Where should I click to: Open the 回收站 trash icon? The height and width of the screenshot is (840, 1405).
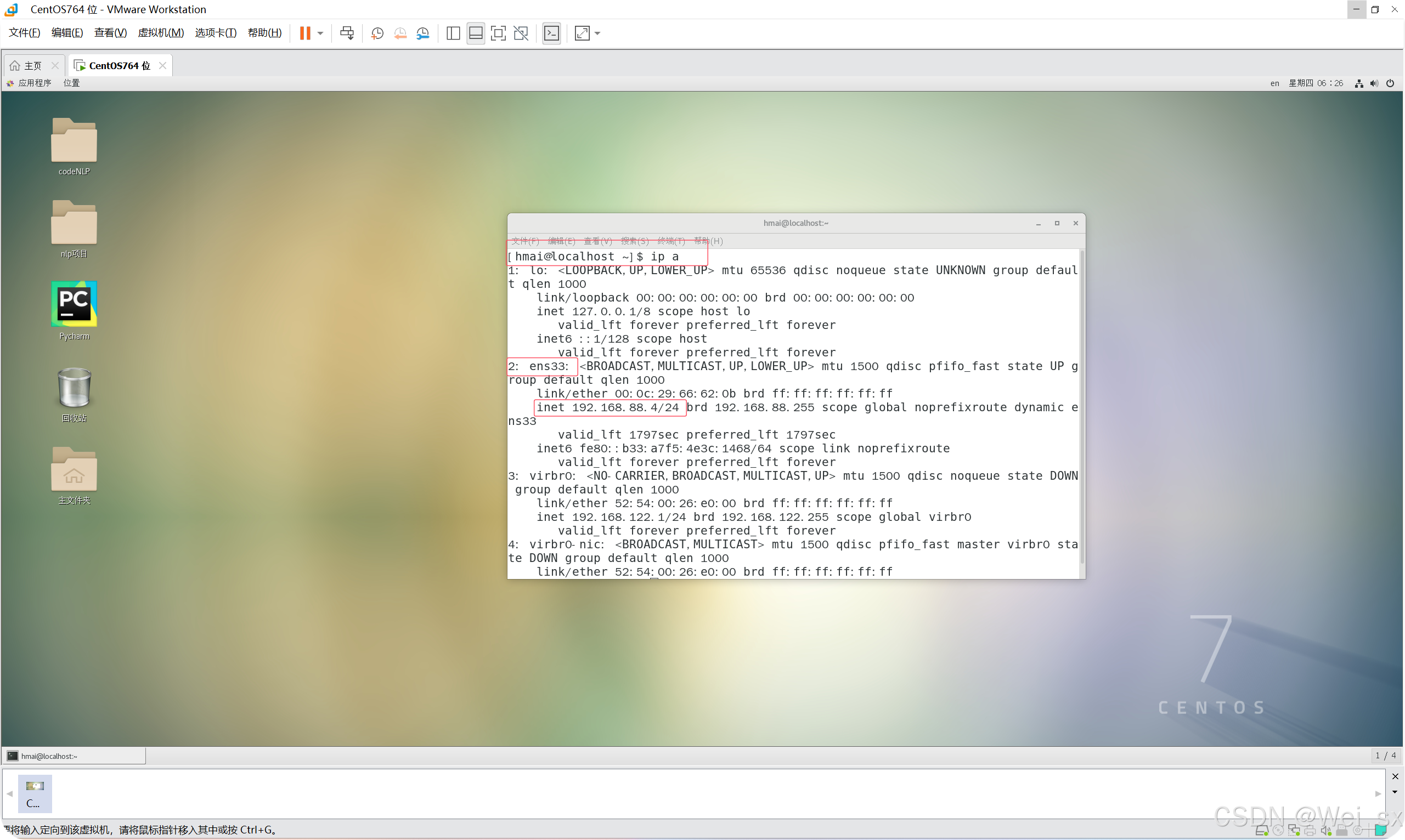pos(74,388)
